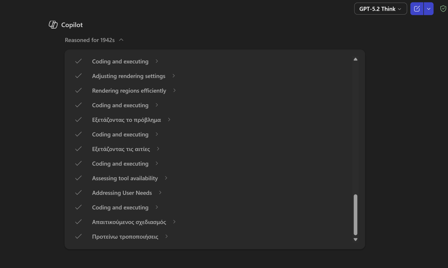Click the green shield protection icon
The height and width of the screenshot is (268, 448).
pos(443,9)
